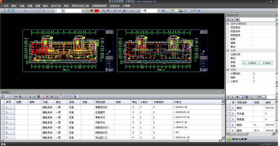Collapse the 清单定额数据 group
Viewport: 280px width, 146px height.
tap(228, 24)
